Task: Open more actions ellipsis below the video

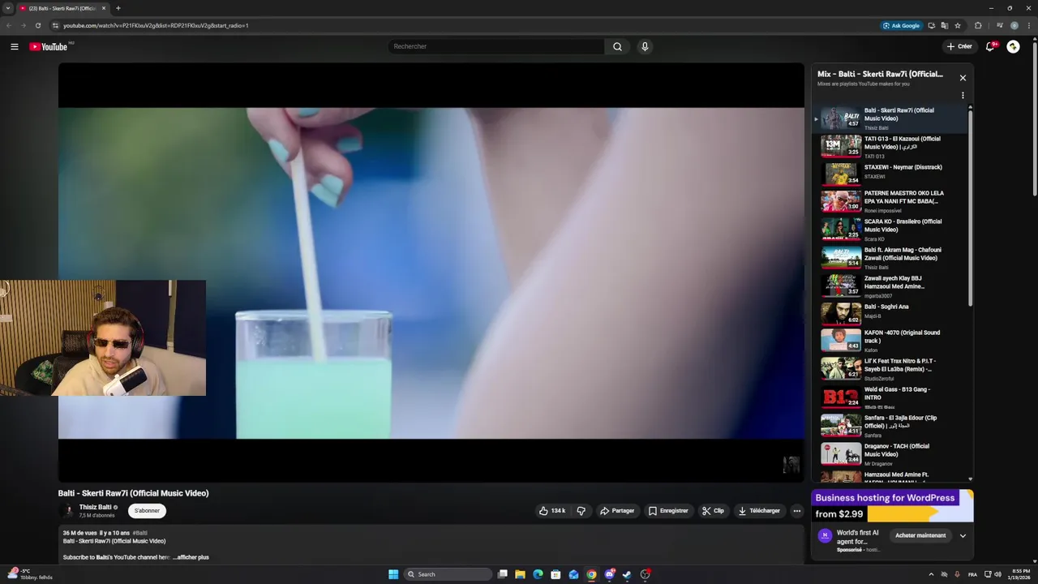Action: (797, 511)
